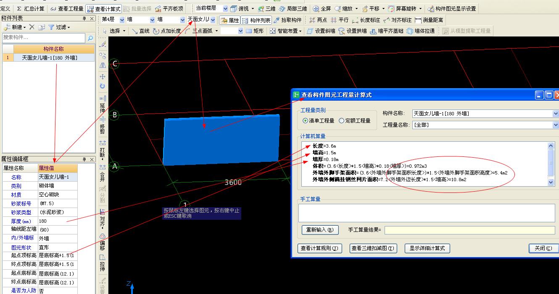Click the 设置拱墙 tool
The height and width of the screenshot is (294, 559).
(x=353, y=31)
